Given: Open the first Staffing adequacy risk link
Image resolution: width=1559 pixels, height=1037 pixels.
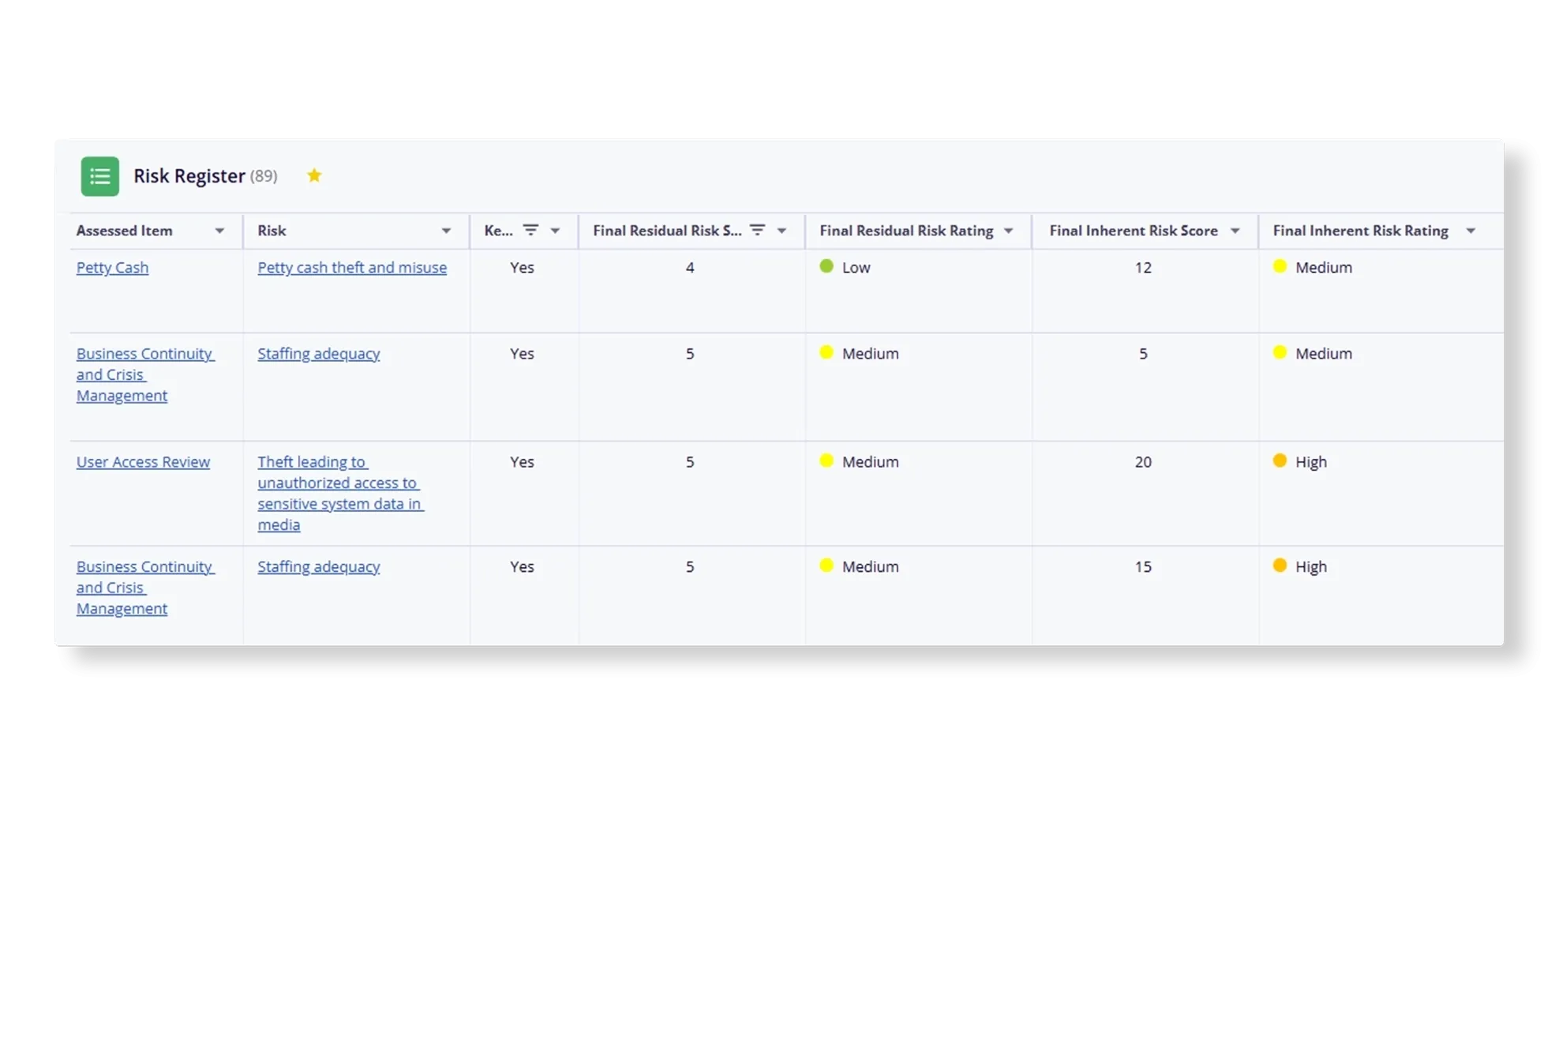Looking at the screenshot, I should (x=318, y=354).
